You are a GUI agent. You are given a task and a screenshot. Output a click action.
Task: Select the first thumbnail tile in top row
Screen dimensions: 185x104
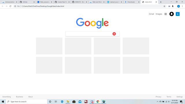(49, 46)
